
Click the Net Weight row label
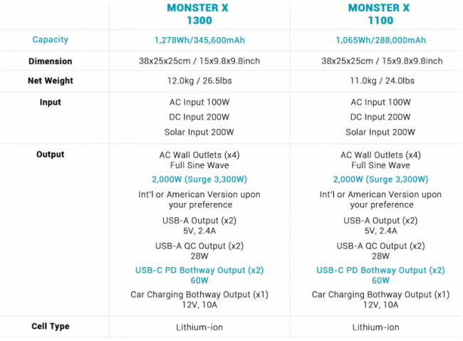coord(51,81)
